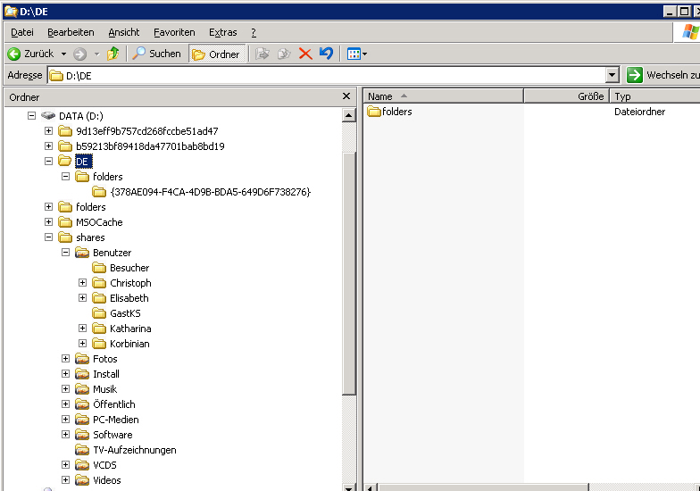Collapse the DATA (D:) drive node
The image size is (700, 491).
click(31, 116)
